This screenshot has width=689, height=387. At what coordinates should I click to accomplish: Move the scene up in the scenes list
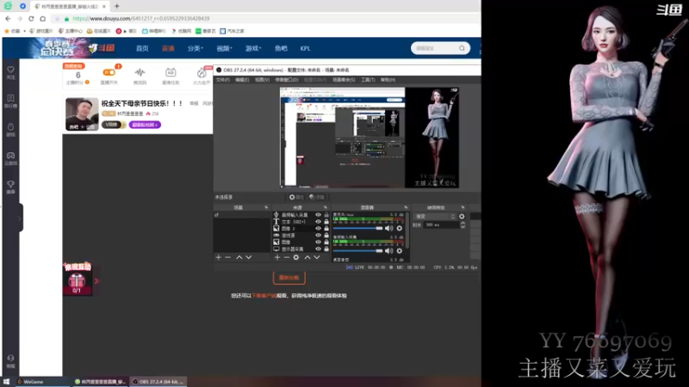pos(239,257)
